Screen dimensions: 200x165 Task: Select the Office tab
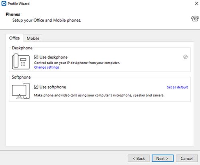pyautogui.click(x=14, y=38)
